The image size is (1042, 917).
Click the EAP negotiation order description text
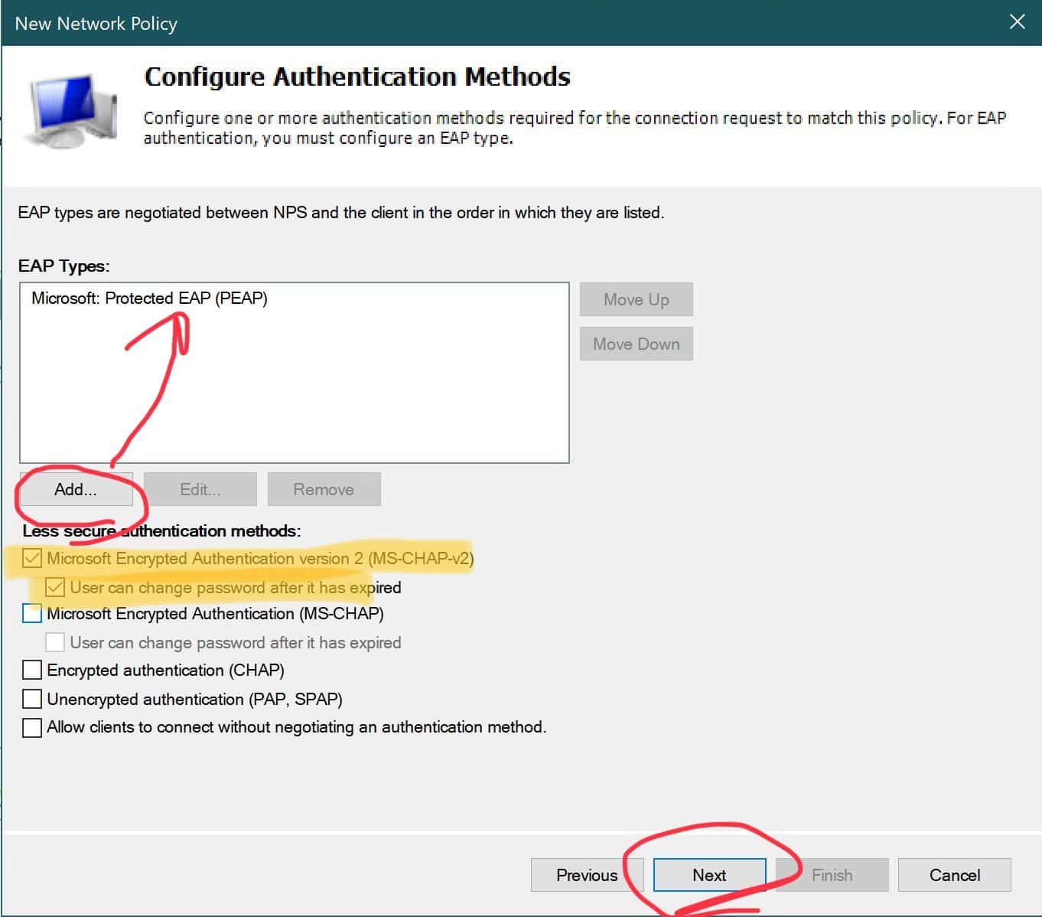pos(341,213)
